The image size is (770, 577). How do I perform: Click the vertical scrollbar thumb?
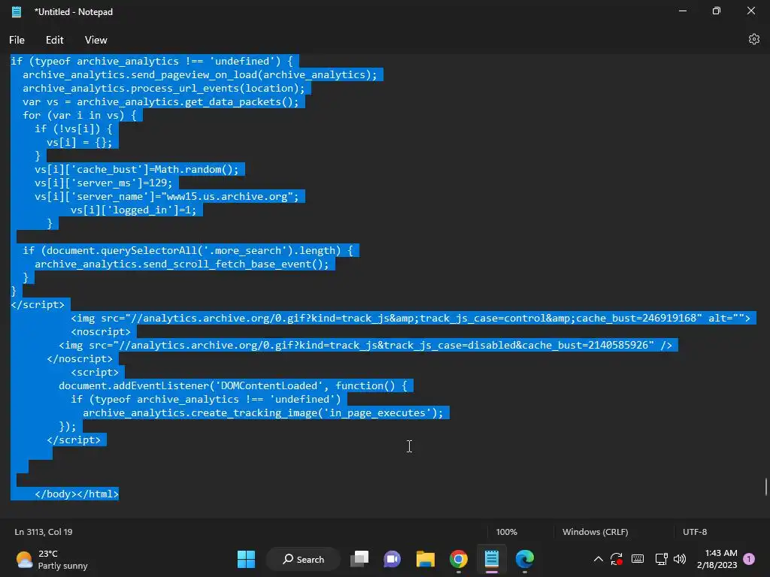765,487
